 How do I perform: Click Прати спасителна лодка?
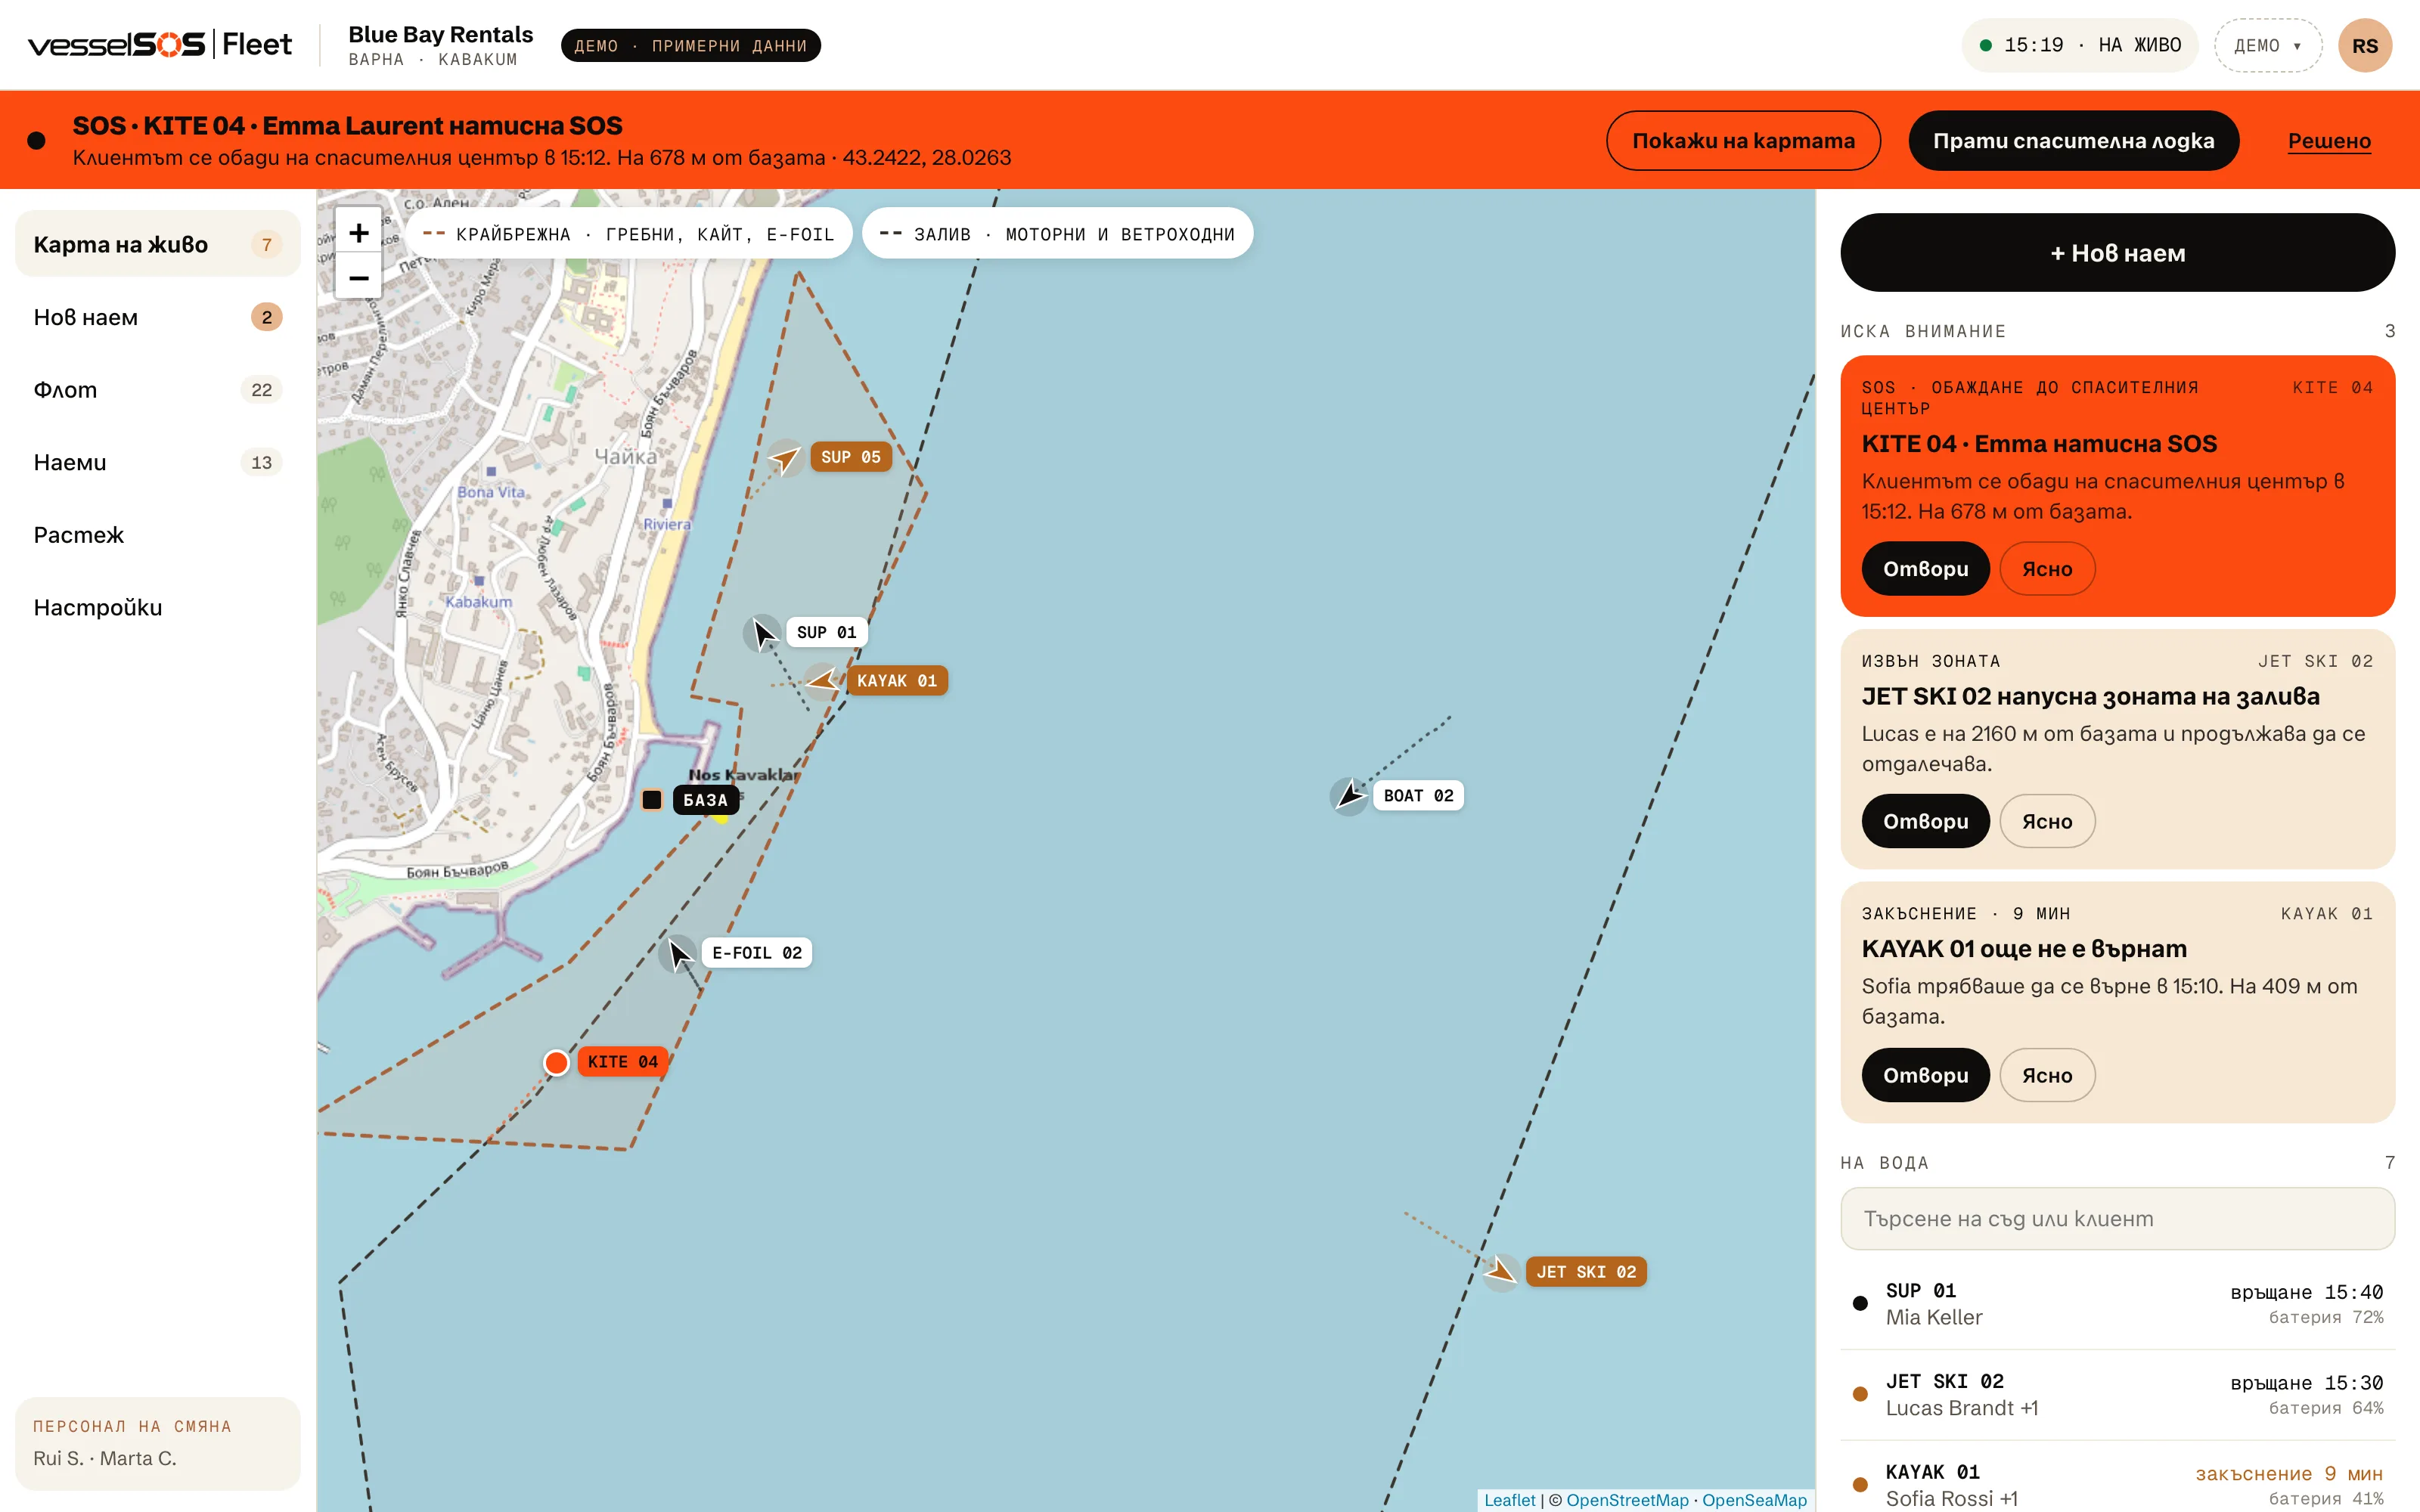pos(2073,141)
